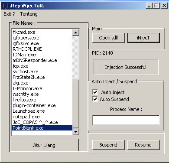Select the highlighted PointBlank.exe entry
The width and height of the screenshot is (169, 163).
click(42, 128)
